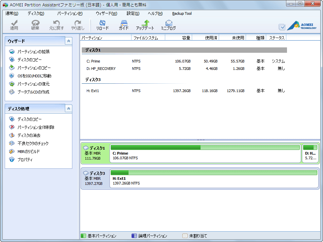
Task: Select the H: Ext1 partition row
Action: point(184,91)
